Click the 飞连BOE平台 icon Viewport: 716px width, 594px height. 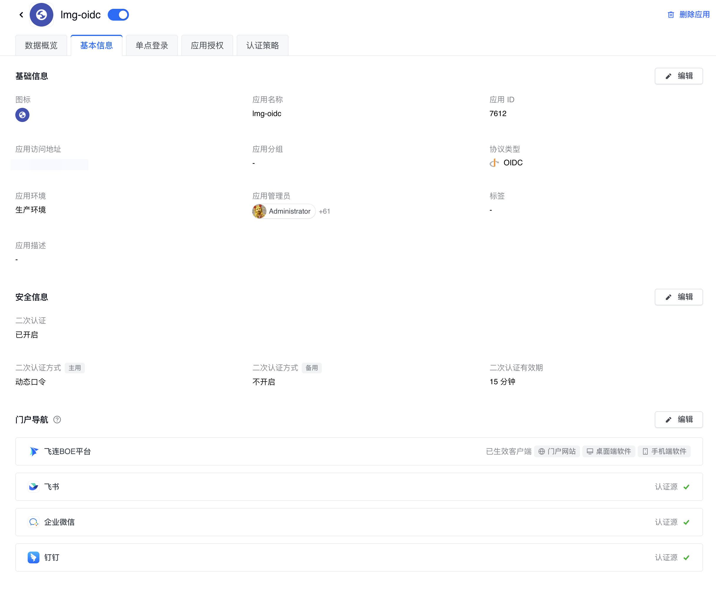(34, 451)
